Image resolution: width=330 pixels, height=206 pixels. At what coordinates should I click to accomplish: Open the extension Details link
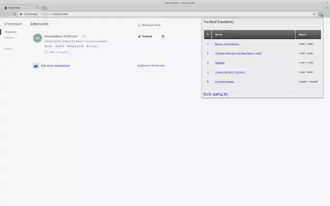point(48,46)
